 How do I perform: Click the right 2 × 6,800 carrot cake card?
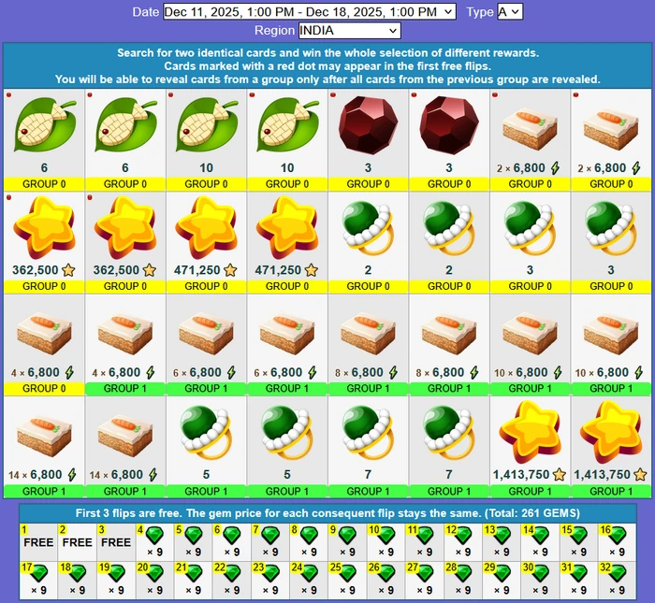click(x=611, y=140)
